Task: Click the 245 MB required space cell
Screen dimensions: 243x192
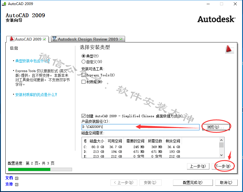Action: [139, 147]
